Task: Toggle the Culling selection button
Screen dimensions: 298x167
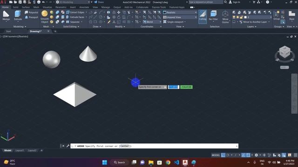Action: [203, 17]
